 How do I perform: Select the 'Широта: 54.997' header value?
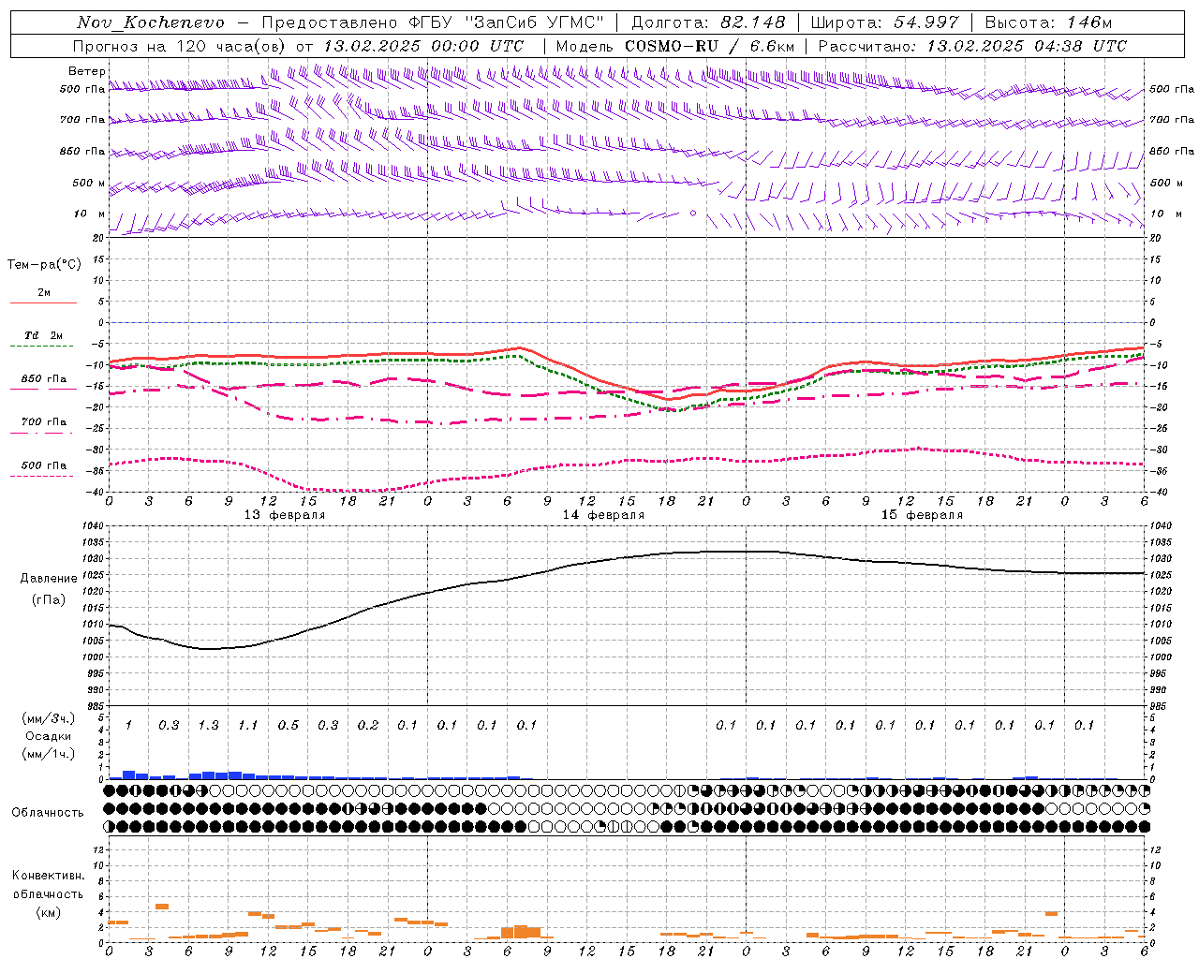coord(884,22)
